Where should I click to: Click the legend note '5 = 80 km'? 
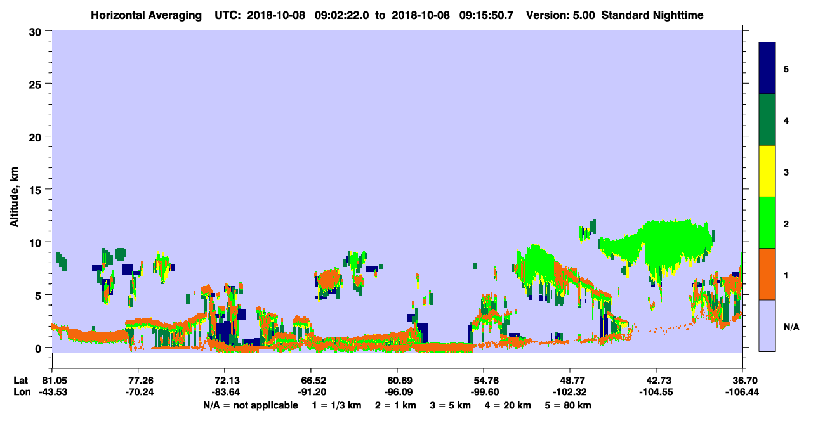[569, 405]
